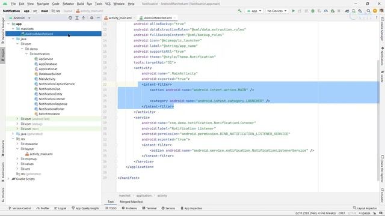This screenshot has width=385, height=216.
Task: Open the Logcat tool window
Action: click(x=60, y=208)
